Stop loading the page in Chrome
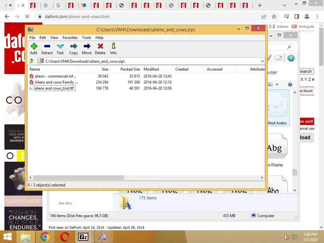Viewport: 324px width, 243px height. click(27, 16)
